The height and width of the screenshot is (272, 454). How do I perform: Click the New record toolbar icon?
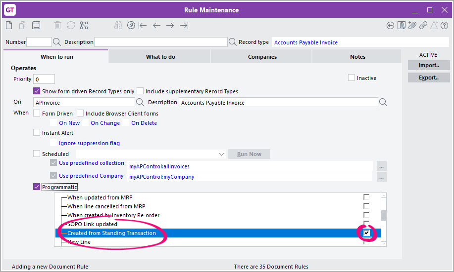pyautogui.click(x=9, y=25)
